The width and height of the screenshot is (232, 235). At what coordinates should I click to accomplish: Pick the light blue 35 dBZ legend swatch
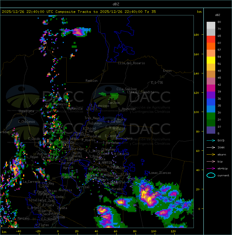pyautogui.click(x=211, y=109)
